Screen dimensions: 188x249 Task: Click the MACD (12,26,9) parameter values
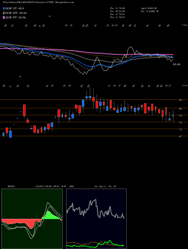pyautogui.click(x=50, y=186)
